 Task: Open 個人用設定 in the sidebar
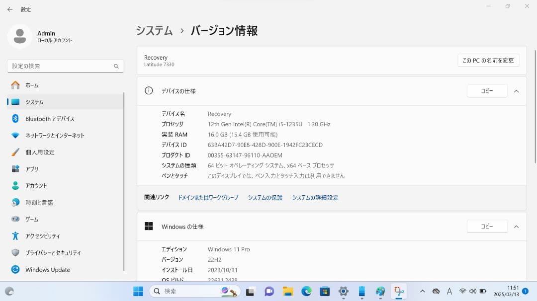click(x=41, y=152)
